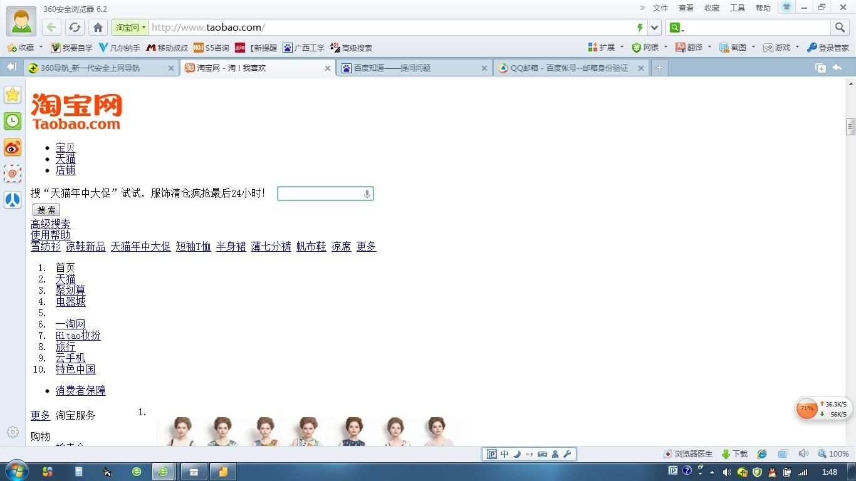Switch to IE engine icon in status bar
The height and width of the screenshot is (481, 856).
[x=762, y=454]
